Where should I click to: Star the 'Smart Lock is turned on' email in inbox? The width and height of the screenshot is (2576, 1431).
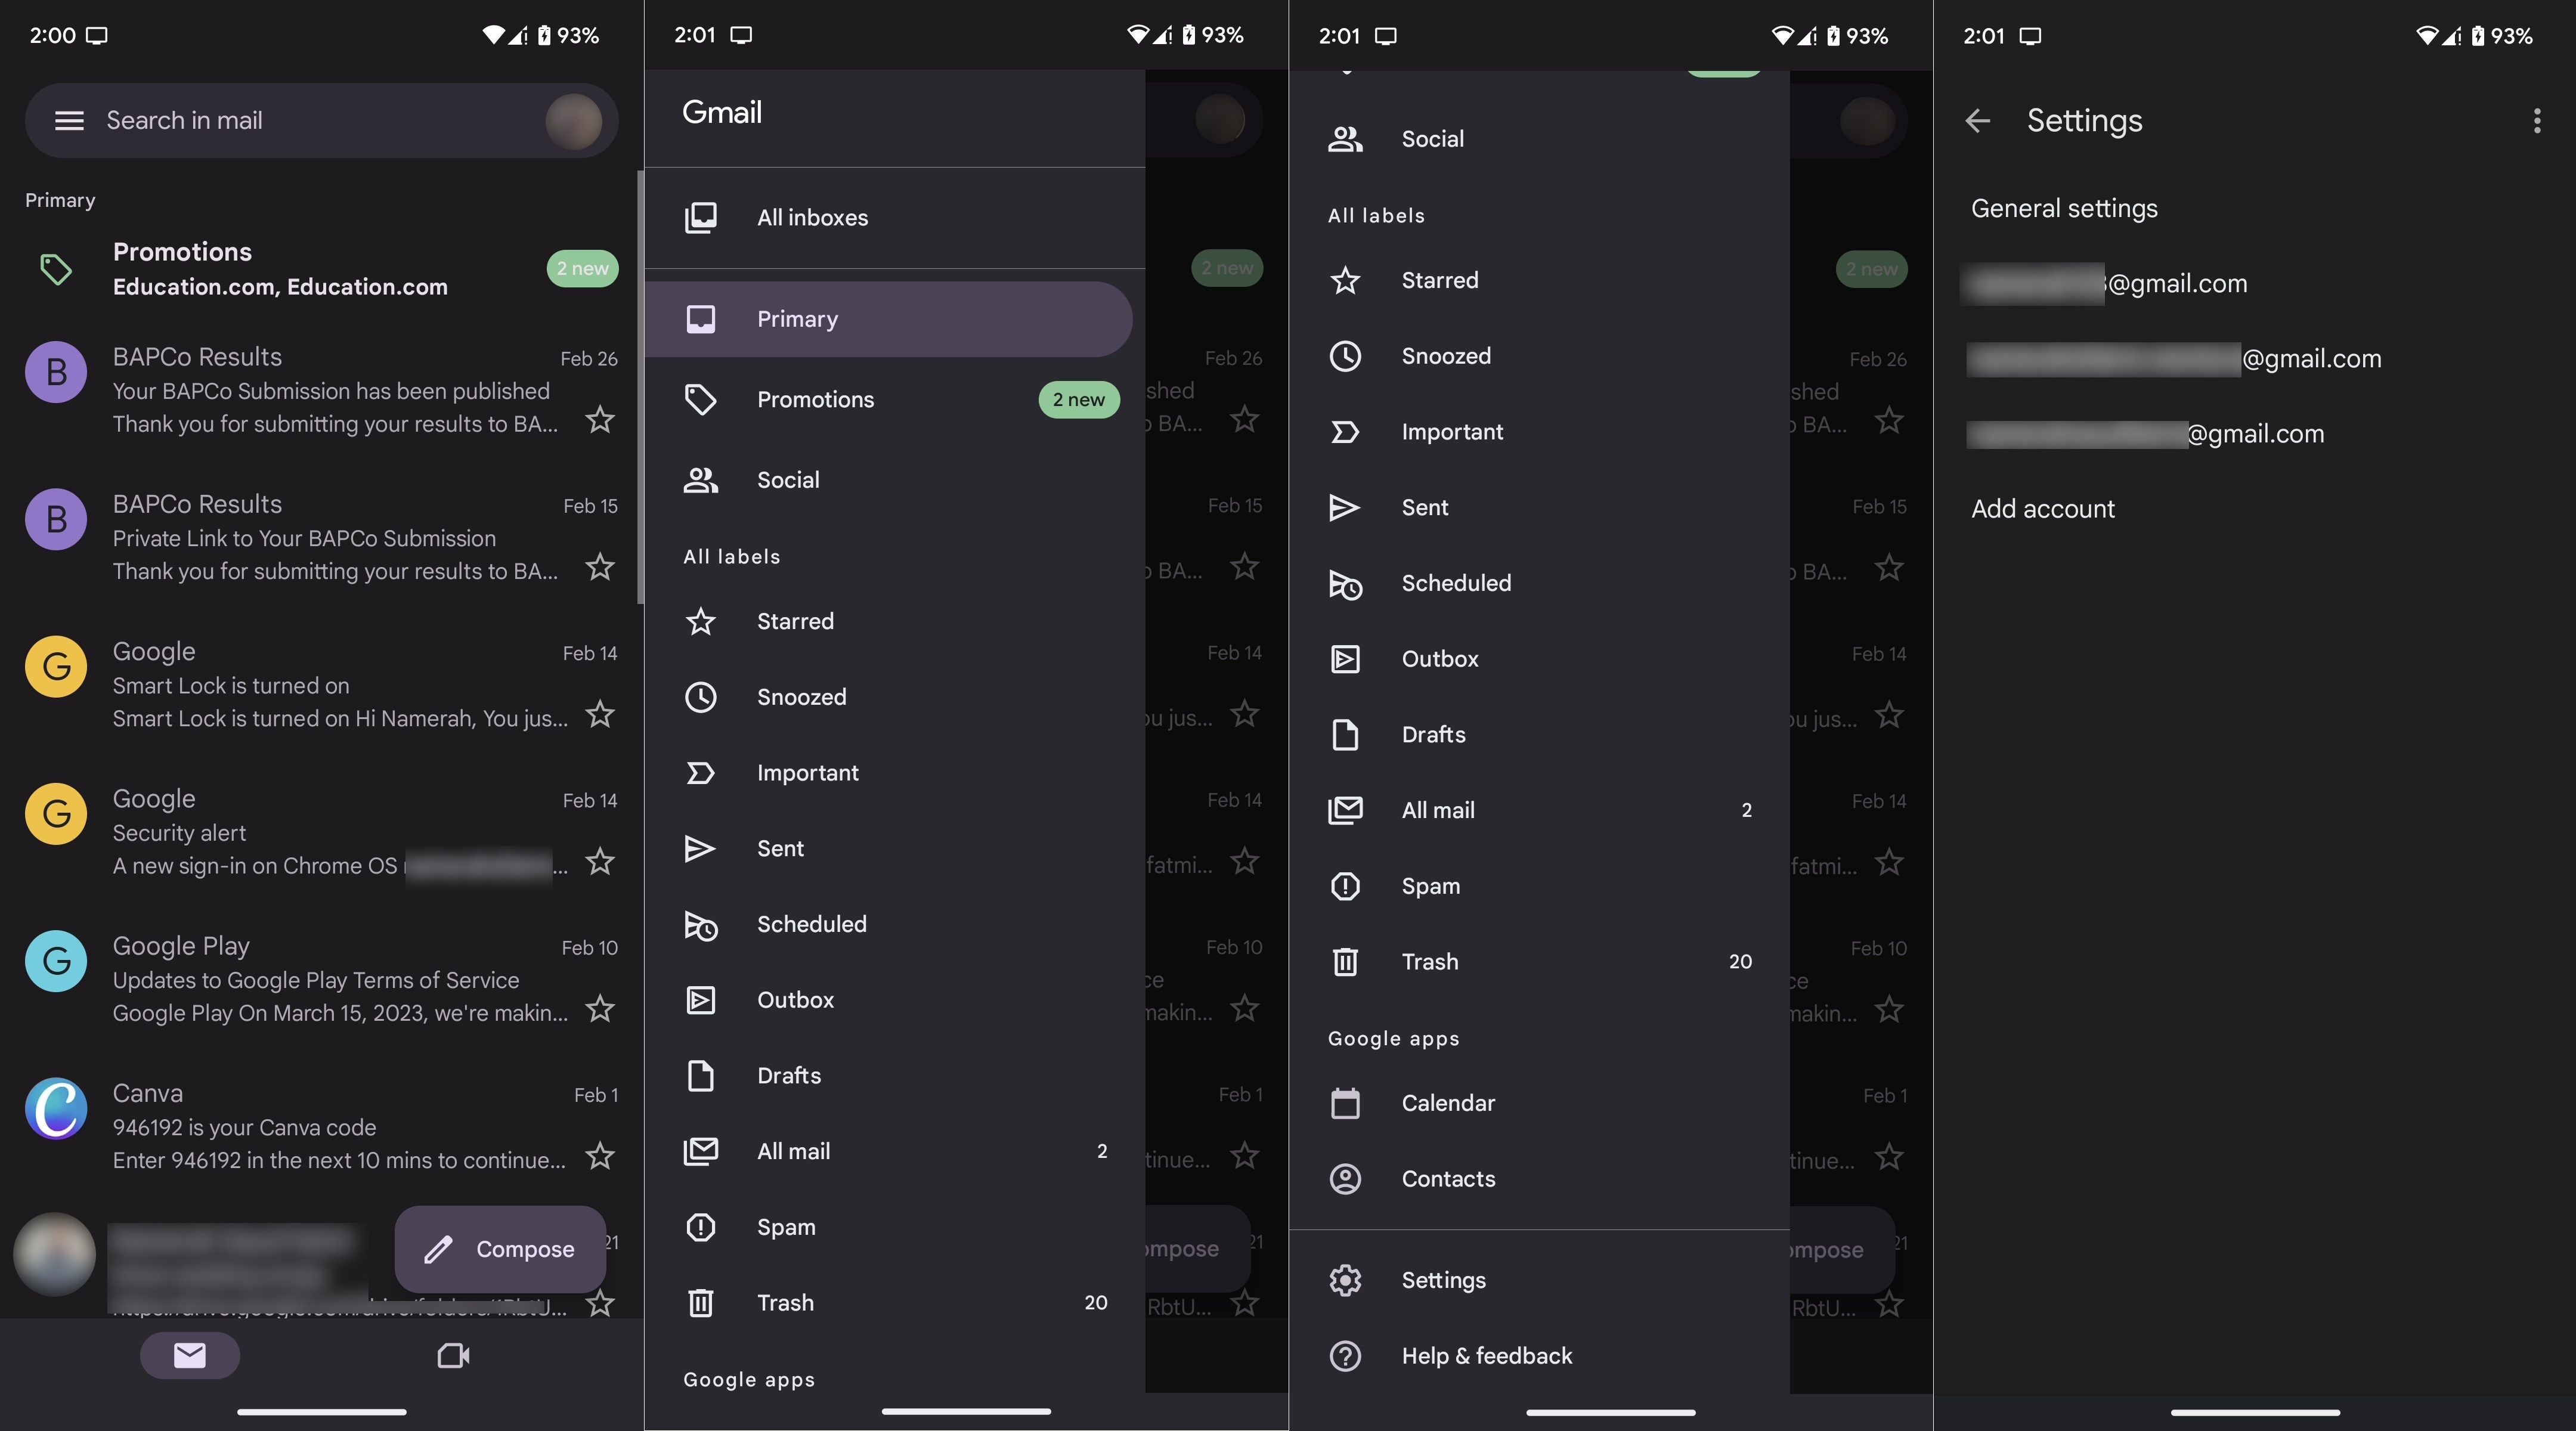(600, 714)
